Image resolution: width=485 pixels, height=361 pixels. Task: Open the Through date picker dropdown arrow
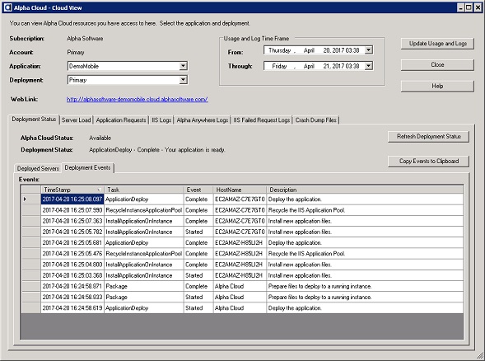click(368, 66)
